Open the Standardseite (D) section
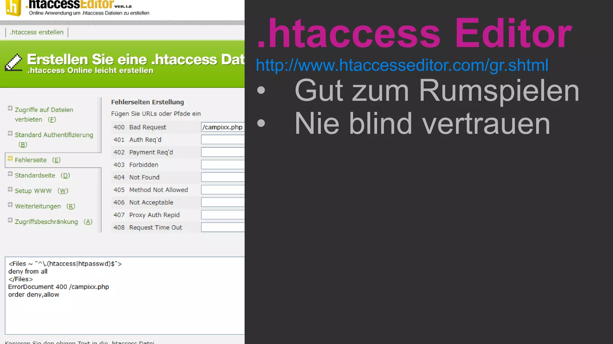Screen dimensions: 613x344 [43, 175]
